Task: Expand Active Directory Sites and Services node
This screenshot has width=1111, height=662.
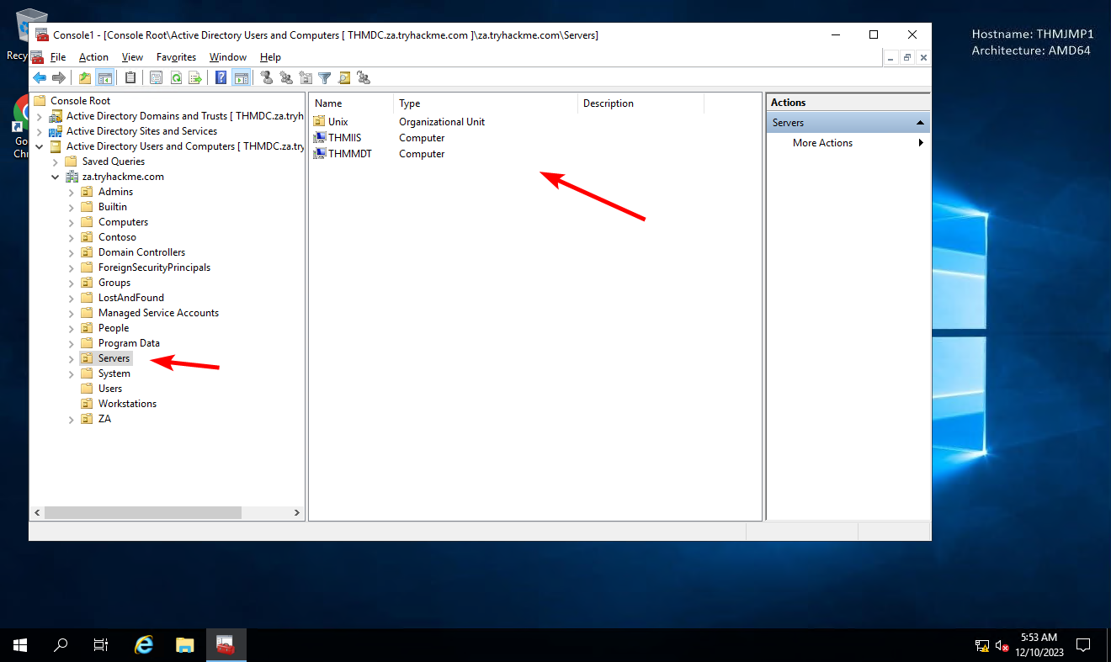Action: [x=39, y=131]
